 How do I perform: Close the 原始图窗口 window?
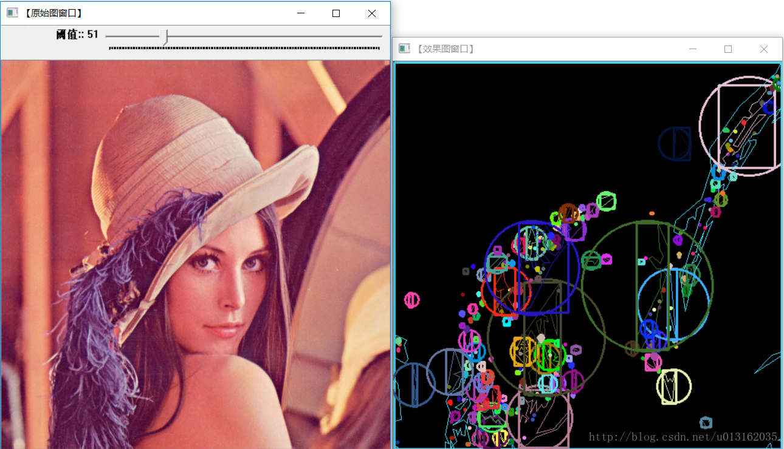click(x=372, y=13)
